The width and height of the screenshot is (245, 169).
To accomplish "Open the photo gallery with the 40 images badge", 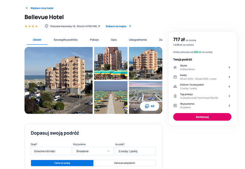I will (x=149, y=106).
